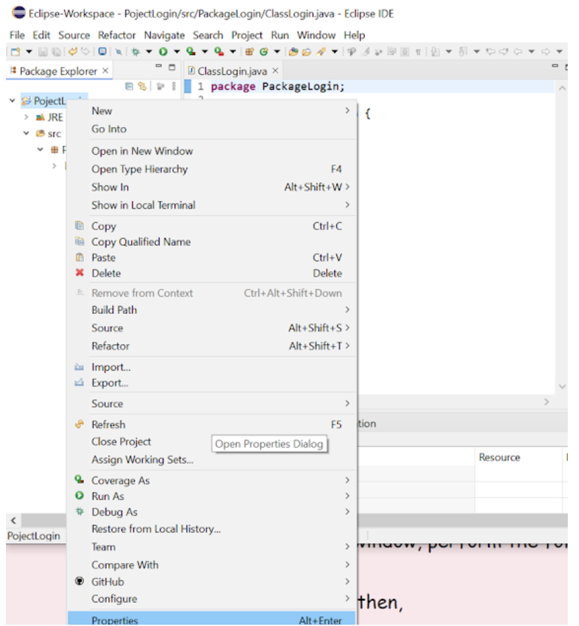Expand the JRE library node
This screenshot has width=579, height=626.
[26, 117]
